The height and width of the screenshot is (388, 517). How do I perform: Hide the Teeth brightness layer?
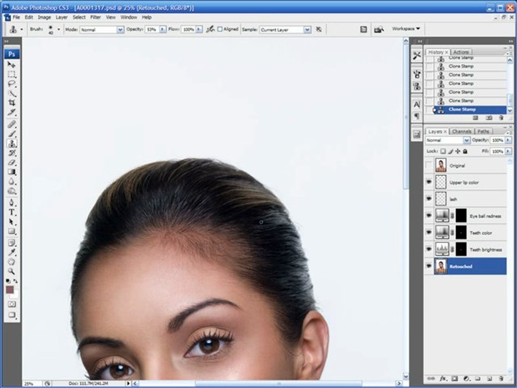point(429,250)
